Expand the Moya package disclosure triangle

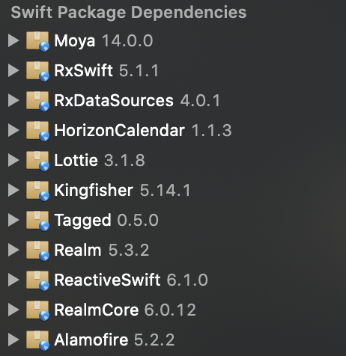13,40
